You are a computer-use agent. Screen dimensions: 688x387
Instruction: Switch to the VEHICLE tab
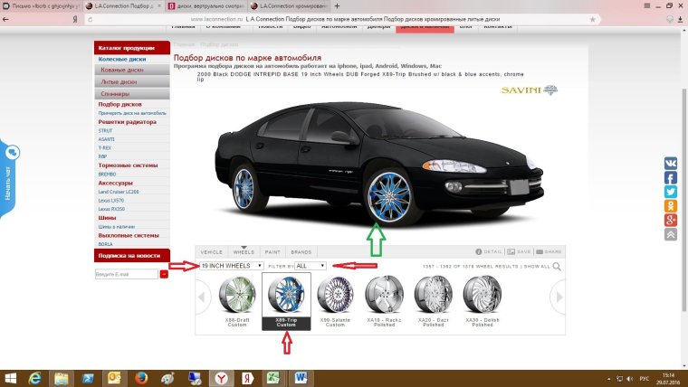click(212, 252)
